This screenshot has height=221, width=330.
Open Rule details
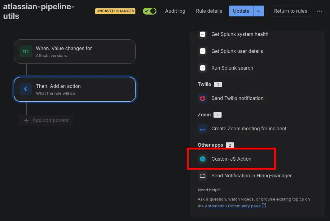click(x=209, y=11)
